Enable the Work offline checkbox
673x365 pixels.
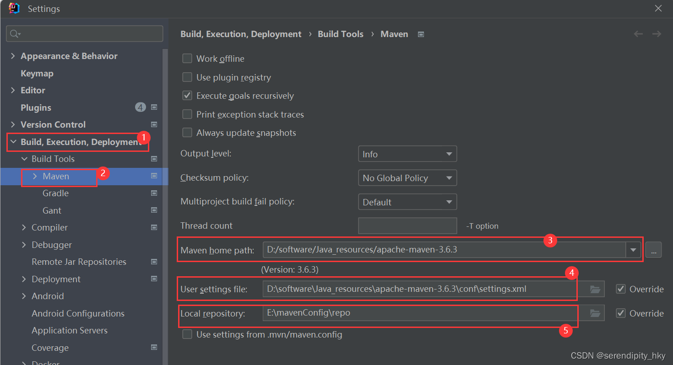pyautogui.click(x=187, y=59)
